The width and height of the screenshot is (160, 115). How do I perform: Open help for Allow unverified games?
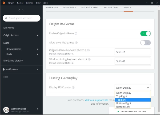click(x=76, y=43)
